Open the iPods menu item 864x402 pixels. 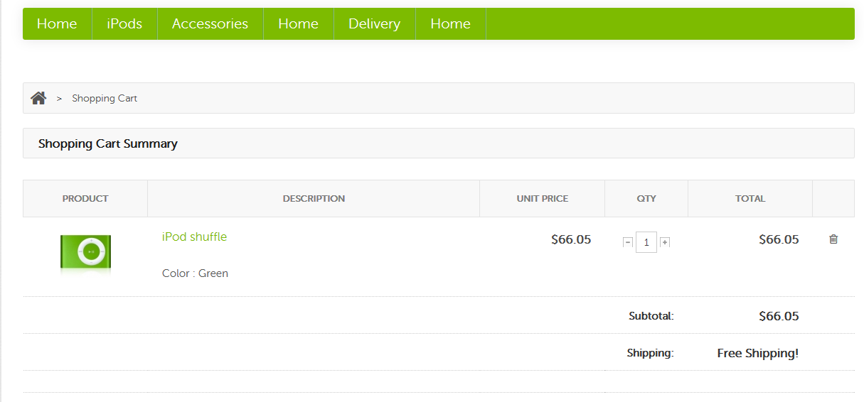(124, 23)
